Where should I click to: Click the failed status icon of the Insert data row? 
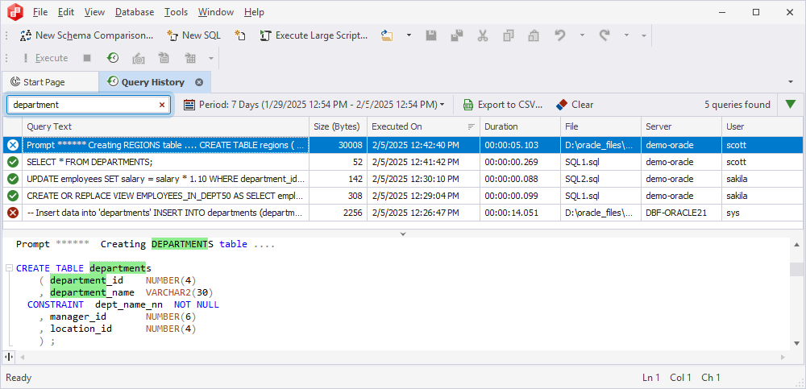point(13,213)
